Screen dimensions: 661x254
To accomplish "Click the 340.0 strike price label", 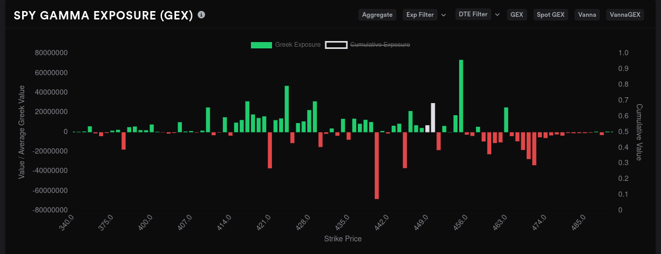I will 66,221.
